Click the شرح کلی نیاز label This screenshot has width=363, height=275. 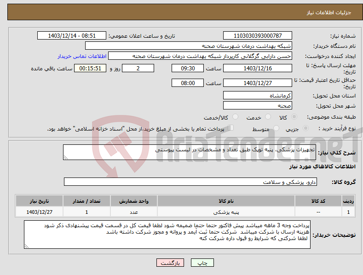pyautogui.click(x=337, y=153)
